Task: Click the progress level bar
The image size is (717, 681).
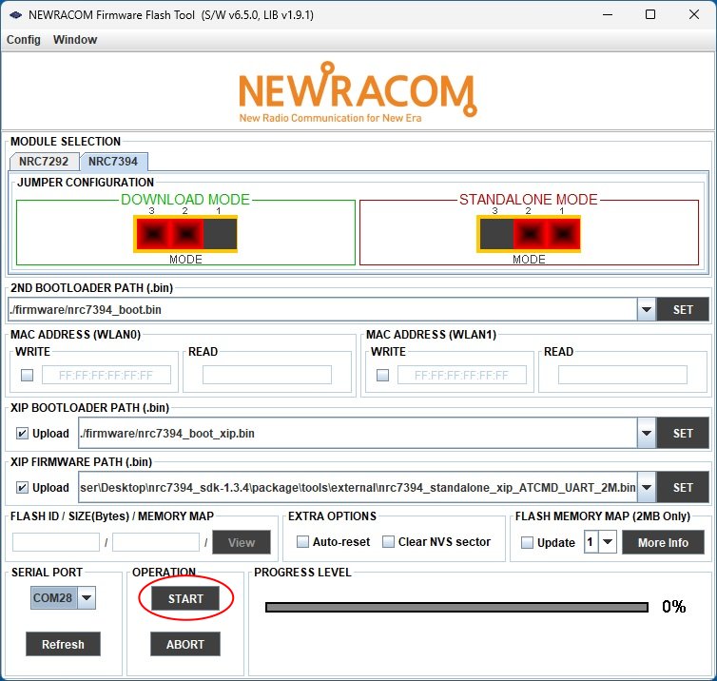Action: click(456, 607)
